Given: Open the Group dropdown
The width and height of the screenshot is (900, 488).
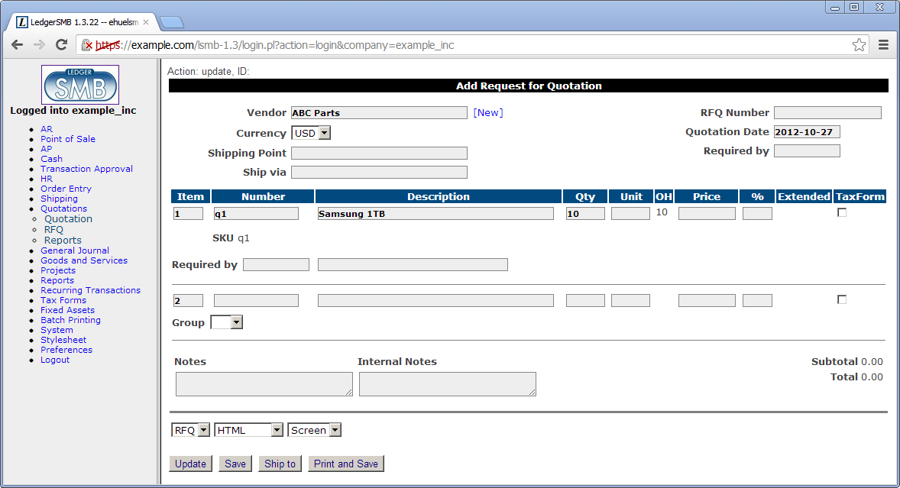Looking at the screenshot, I should click(x=227, y=322).
